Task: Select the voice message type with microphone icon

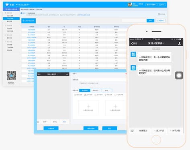Action: (x=108, y=95)
